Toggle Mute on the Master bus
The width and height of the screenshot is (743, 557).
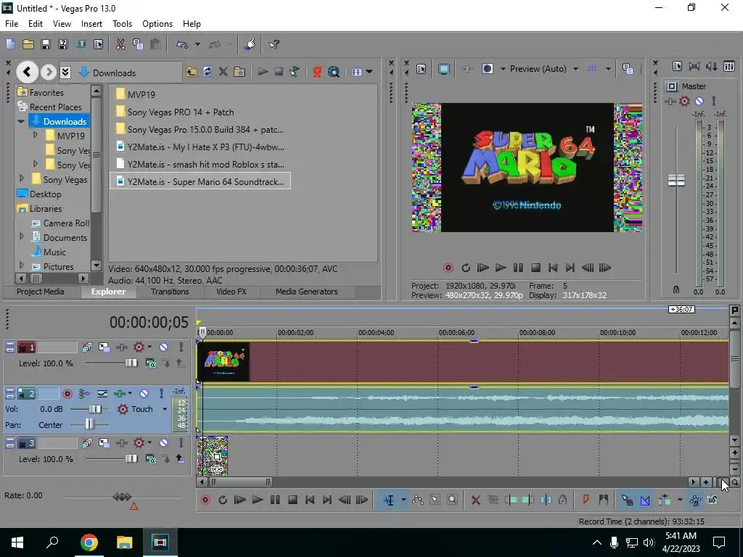pos(699,101)
